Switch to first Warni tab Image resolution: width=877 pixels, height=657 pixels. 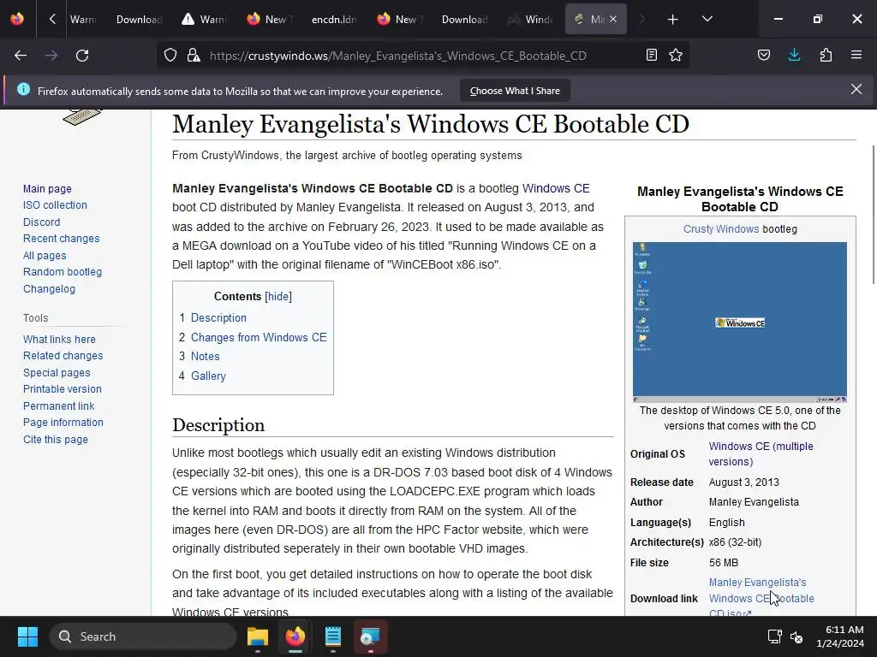tap(83, 20)
